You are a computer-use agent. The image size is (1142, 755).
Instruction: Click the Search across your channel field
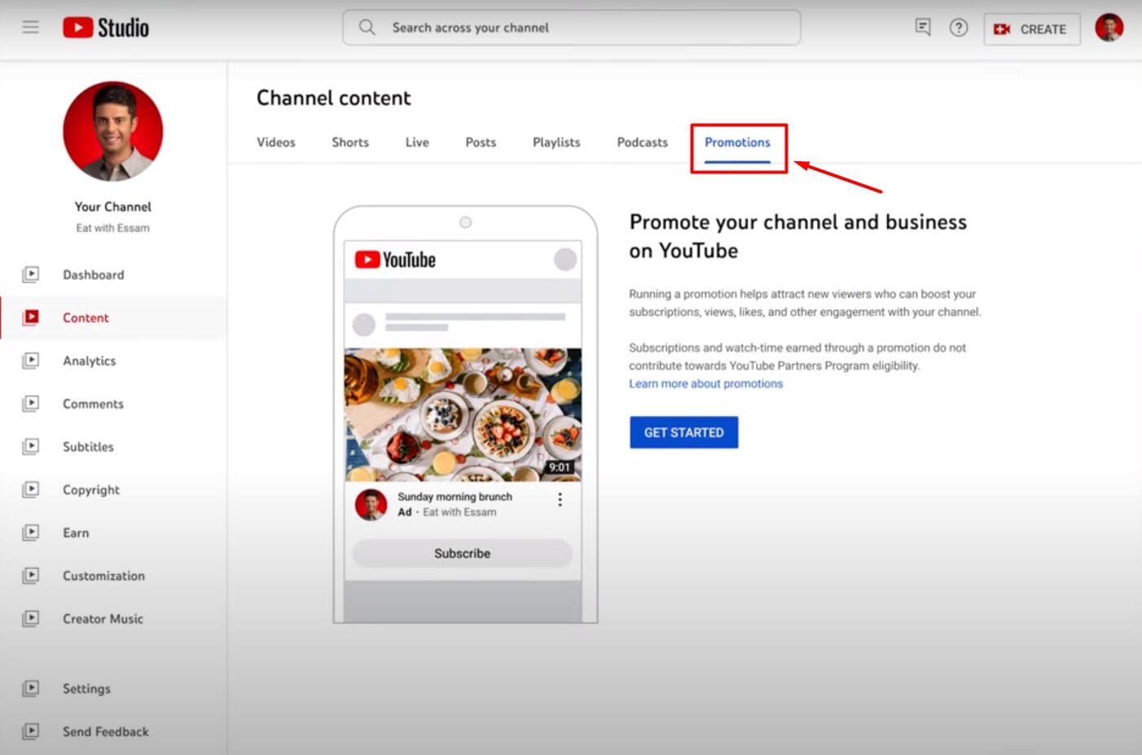coord(570,27)
